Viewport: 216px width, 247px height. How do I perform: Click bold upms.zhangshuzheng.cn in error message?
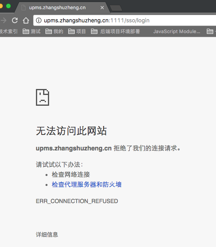[x=73, y=148]
